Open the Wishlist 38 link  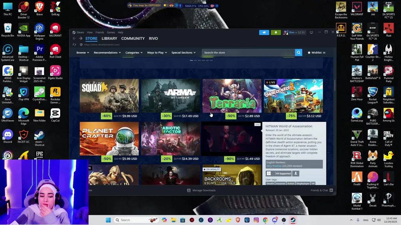pyautogui.click(x=316, y=52)
